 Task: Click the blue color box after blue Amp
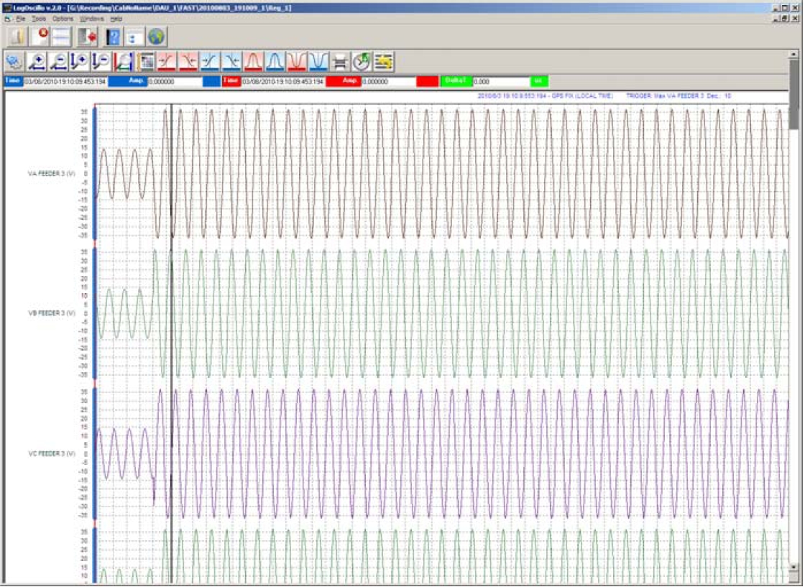[211, 82]
